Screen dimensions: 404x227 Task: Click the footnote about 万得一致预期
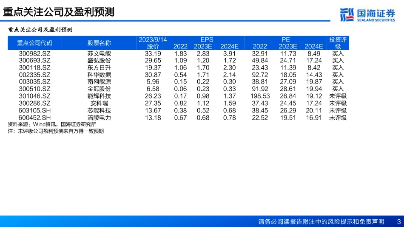(x=56, y=131)
